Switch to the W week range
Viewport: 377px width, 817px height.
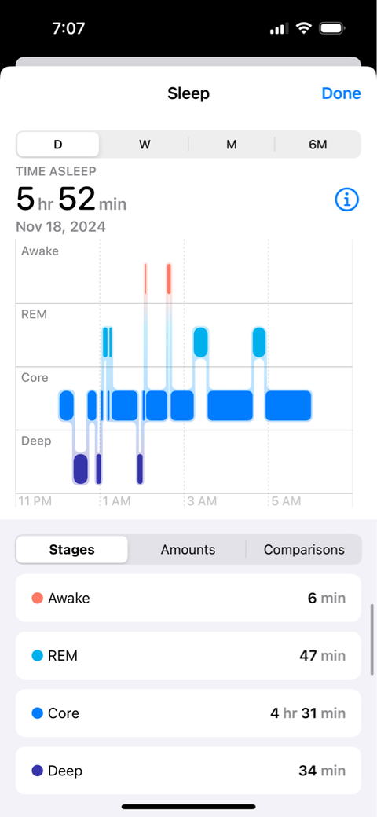coord(145,145)
